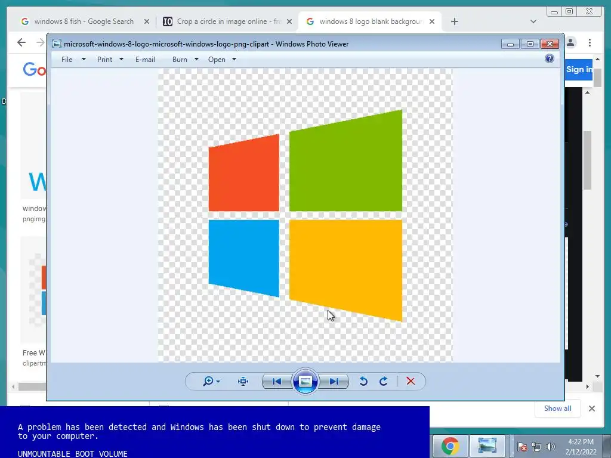This screenshot has height=458, width=611.
Task: Open the Print menu
Action: (104, 60)
